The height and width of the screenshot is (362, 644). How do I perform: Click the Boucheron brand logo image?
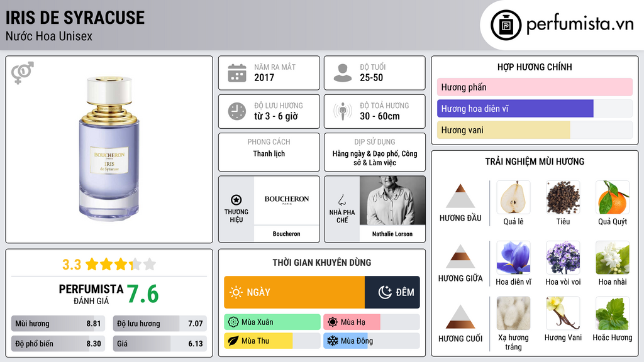[x=287, y=200]
